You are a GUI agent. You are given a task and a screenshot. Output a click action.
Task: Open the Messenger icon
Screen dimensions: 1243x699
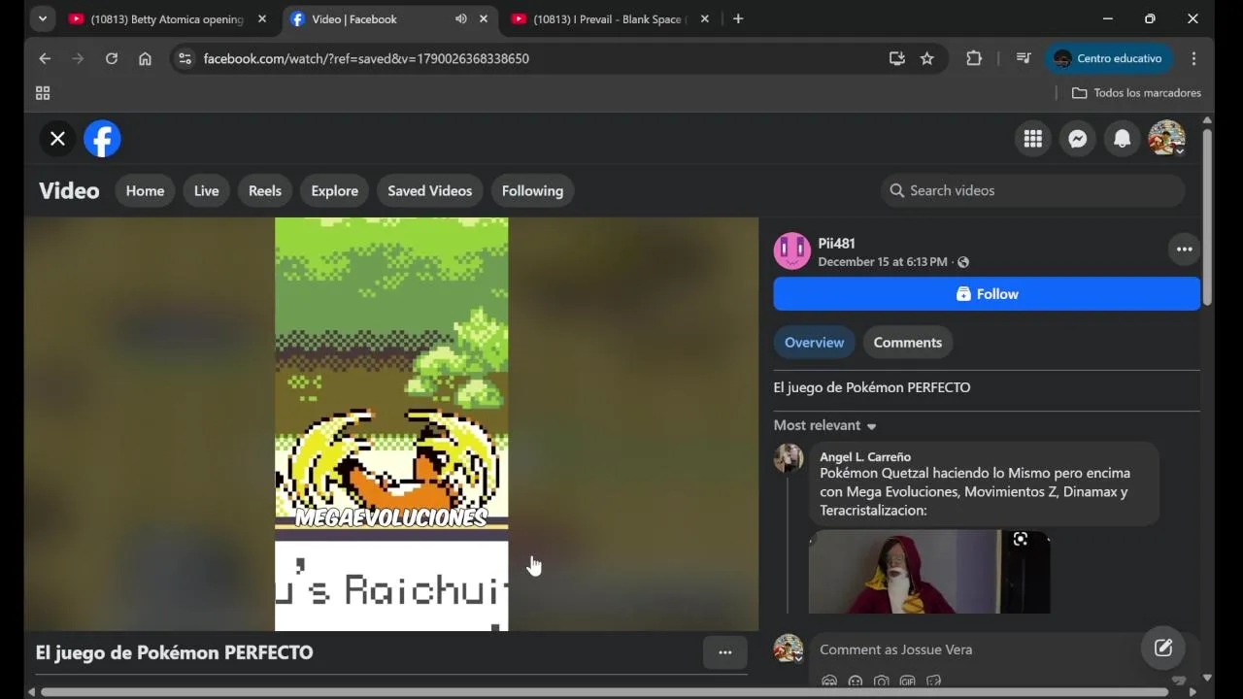[1078, 139]
